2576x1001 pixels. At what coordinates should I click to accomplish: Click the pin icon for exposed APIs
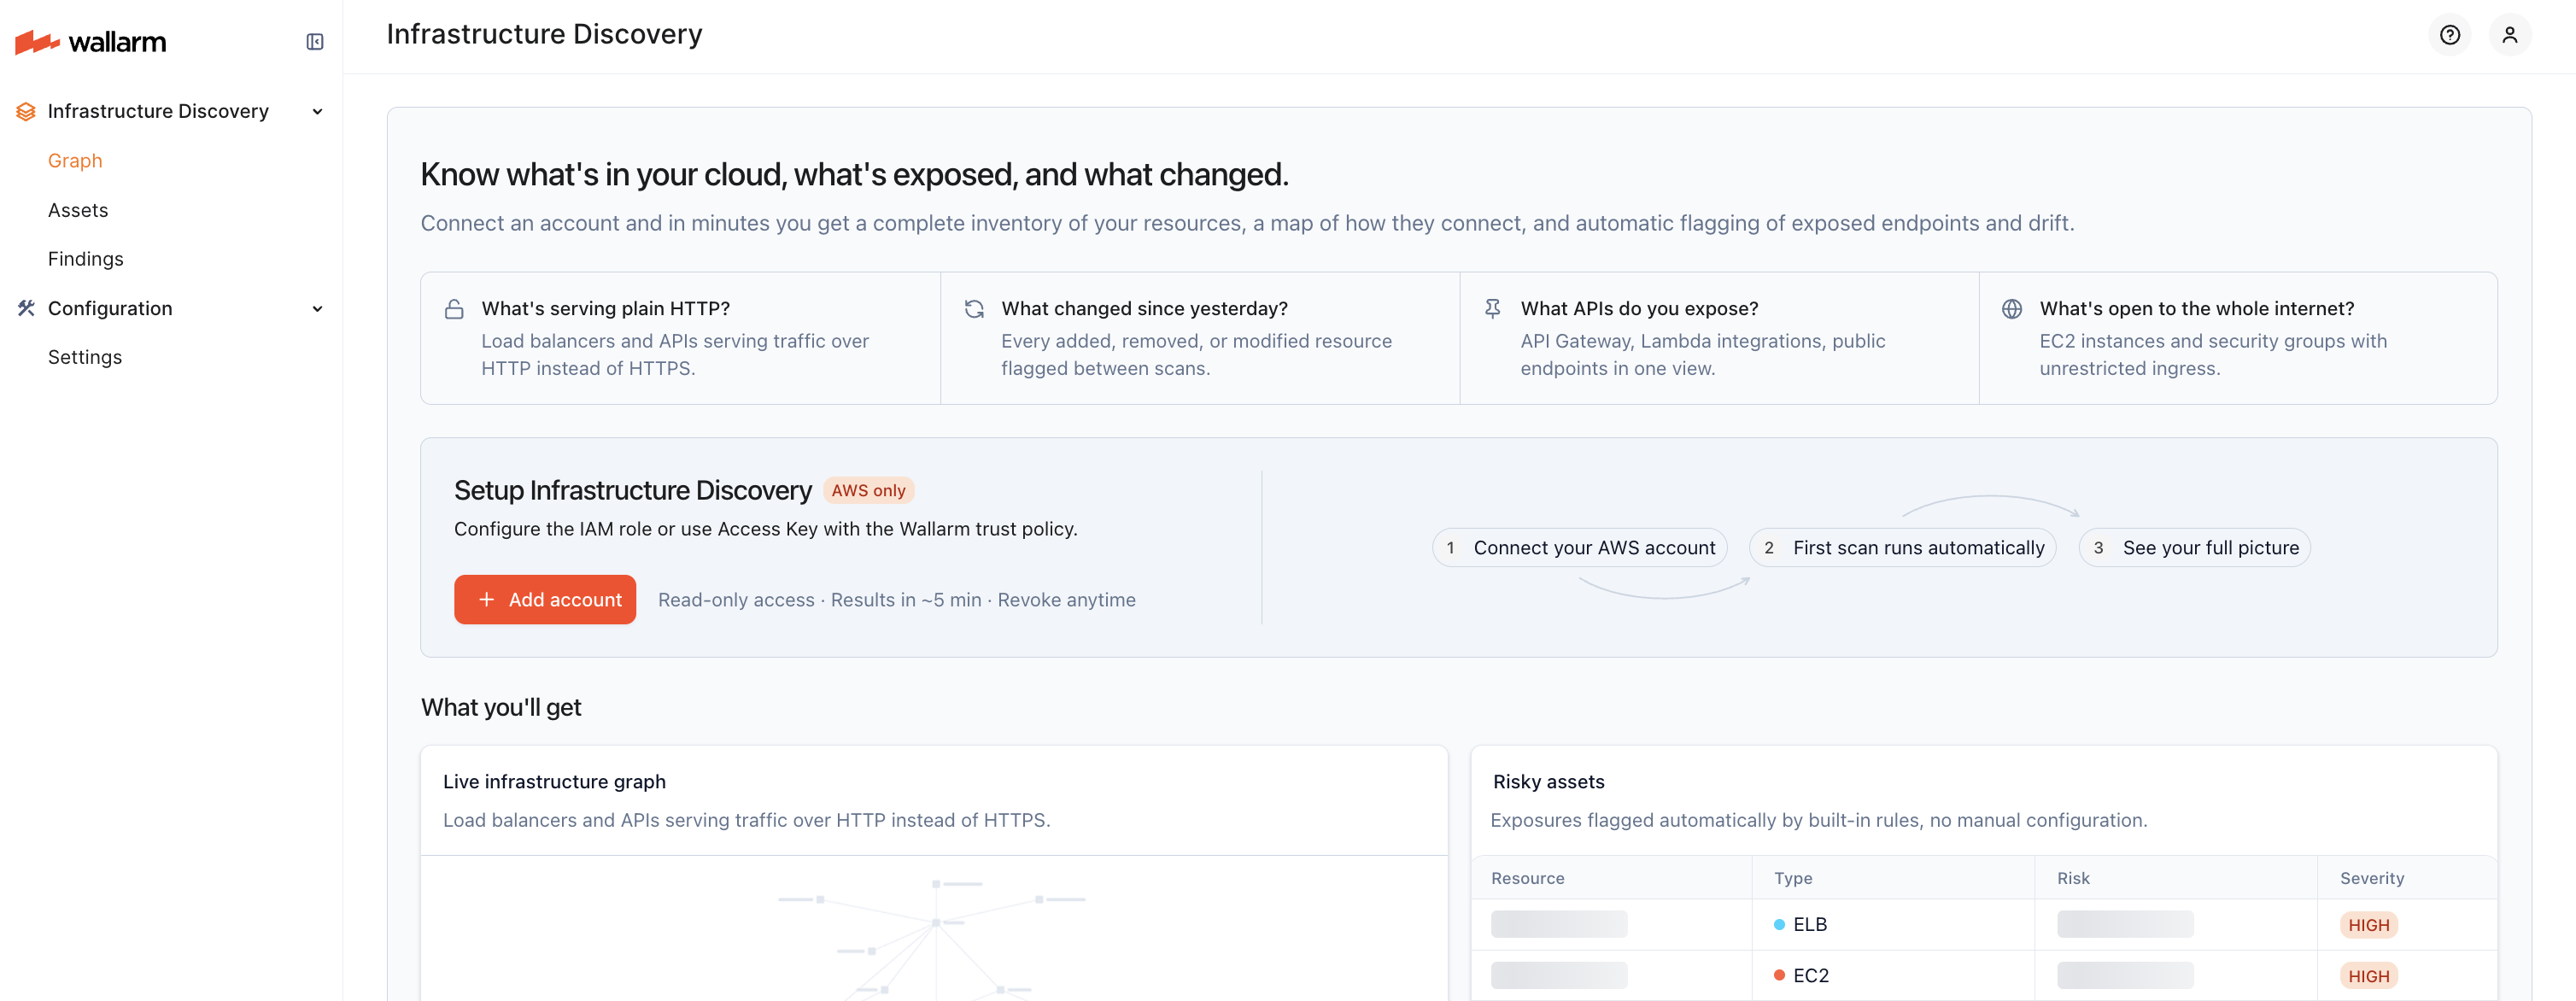1492,309
